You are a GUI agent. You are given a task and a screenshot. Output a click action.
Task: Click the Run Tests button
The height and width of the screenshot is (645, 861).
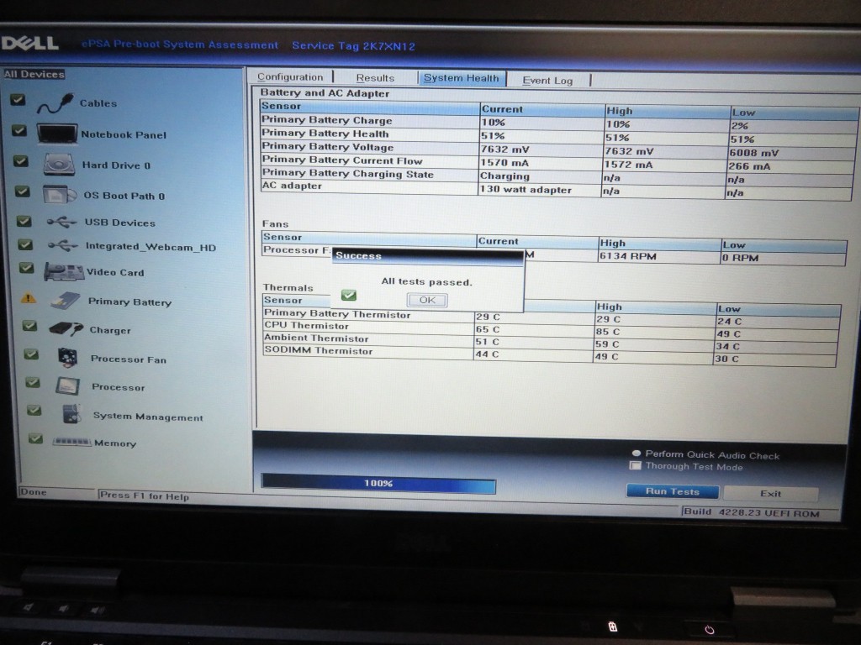click(672, 491)
